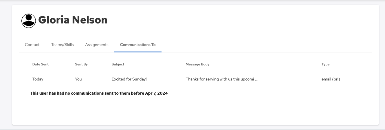This screenshot has height=130, width=385.
Task: Click the Message Body column header
Action: (197, 64)
